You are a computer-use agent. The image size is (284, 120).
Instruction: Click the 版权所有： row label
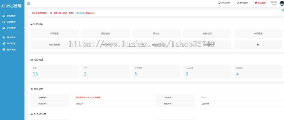[168, 104]
